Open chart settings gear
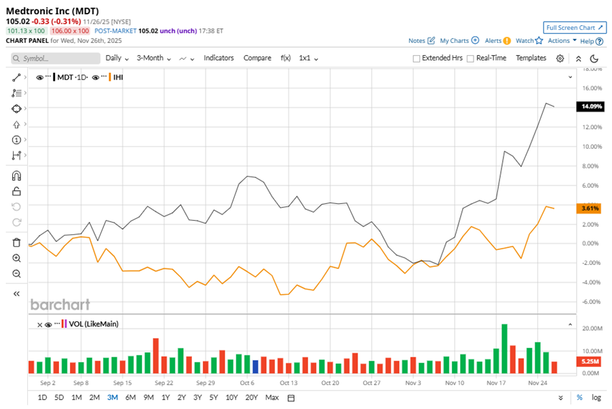612x409 pixels. pyautogui.click(x=560, y=58)
